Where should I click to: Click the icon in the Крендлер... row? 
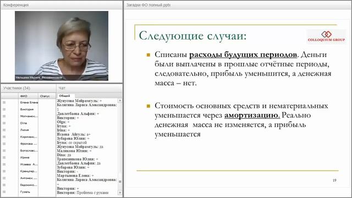[4, 171]
